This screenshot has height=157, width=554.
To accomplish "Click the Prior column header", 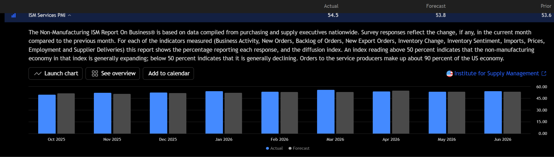I will coord(546,6).
